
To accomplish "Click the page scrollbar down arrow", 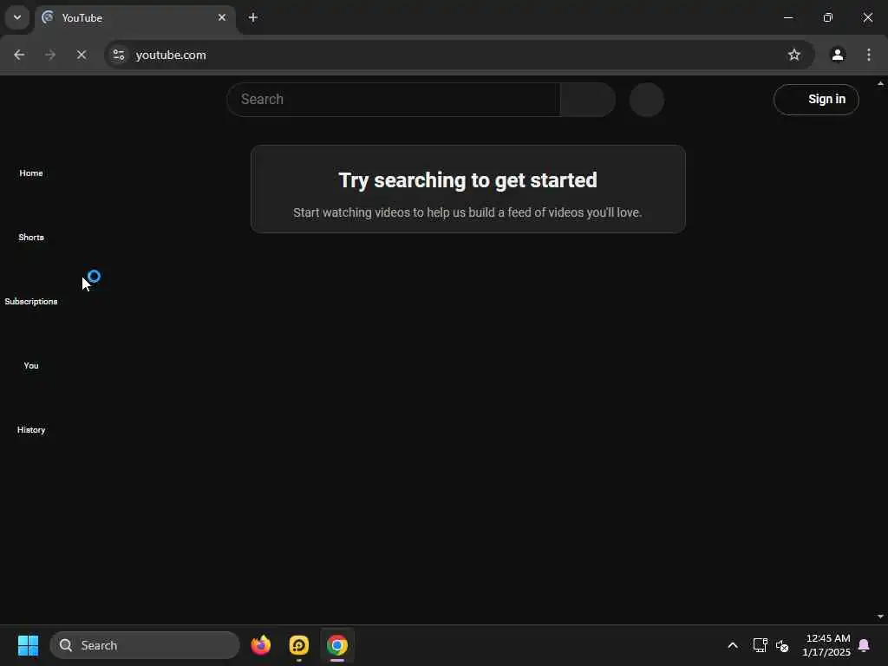I will click(x=881, y=617).
